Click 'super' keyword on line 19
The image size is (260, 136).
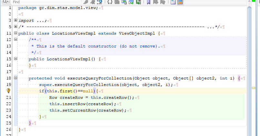click(x=45, y=85)
